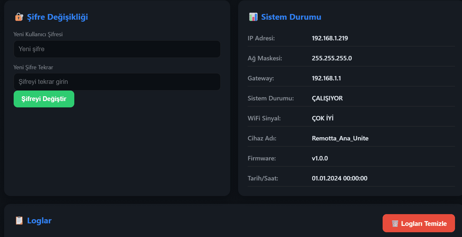This screenshot has height=237, width=462.
Task: Select the subnet mask value 255.255.255.0
Action: (x=332, y=58)
